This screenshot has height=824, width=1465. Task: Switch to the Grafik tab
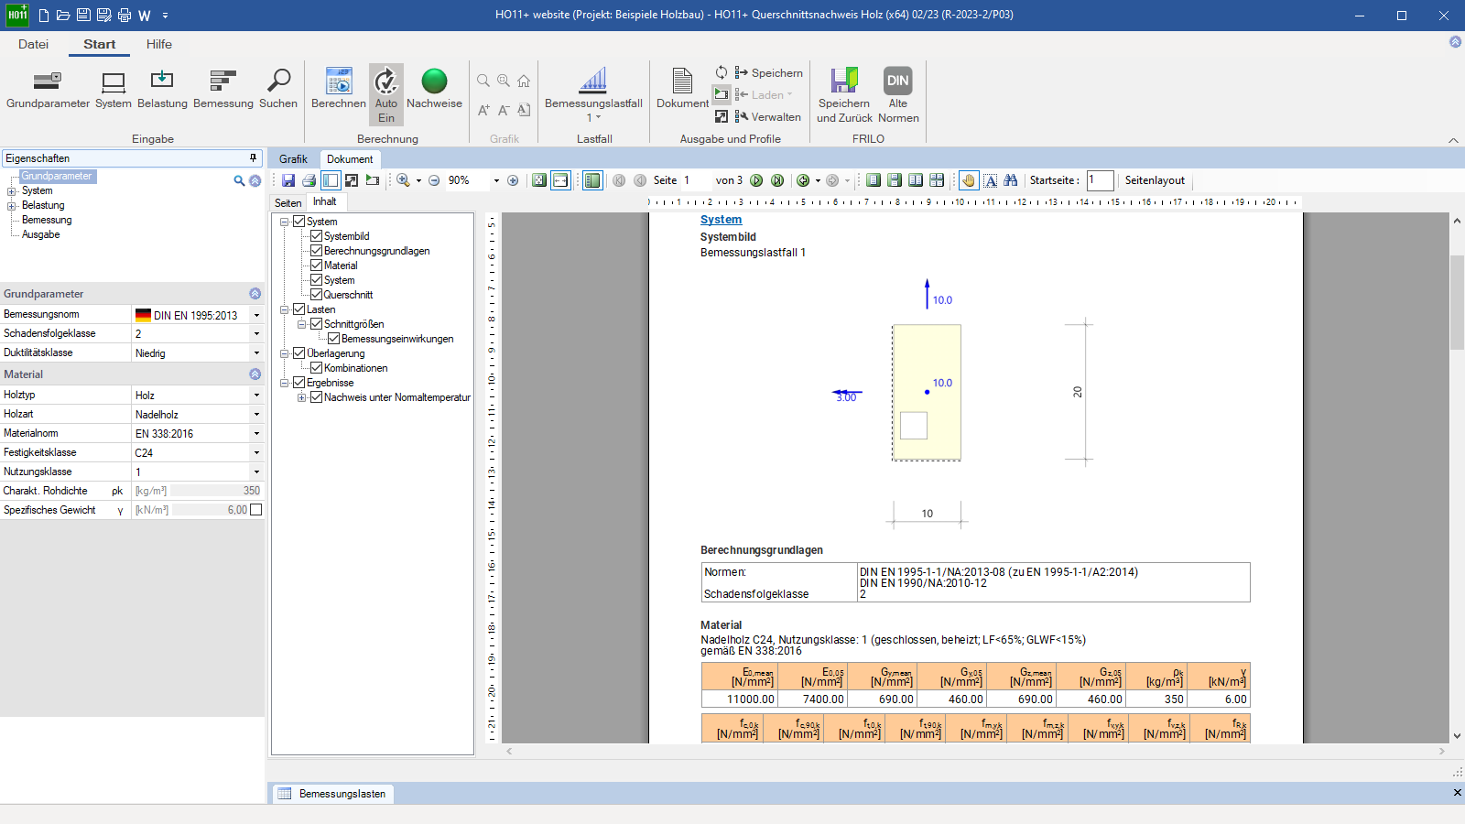293,159
